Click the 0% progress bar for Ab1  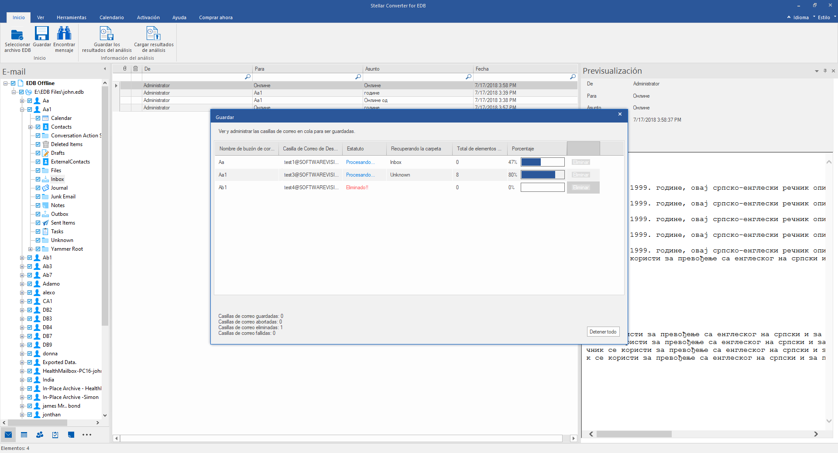(543, 187)
